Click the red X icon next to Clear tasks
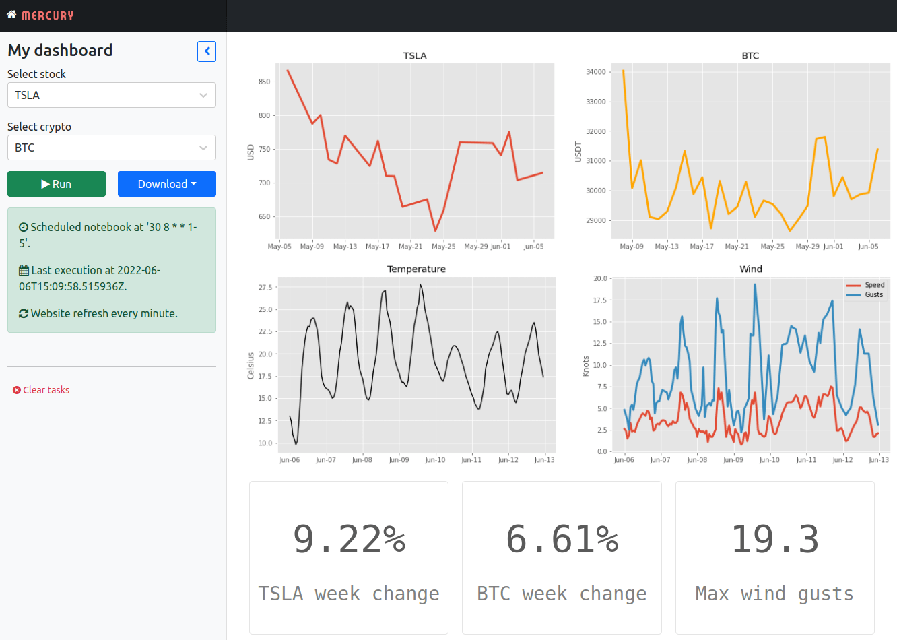The height and width of the screenshot is (640, 897). click(16, 389)
